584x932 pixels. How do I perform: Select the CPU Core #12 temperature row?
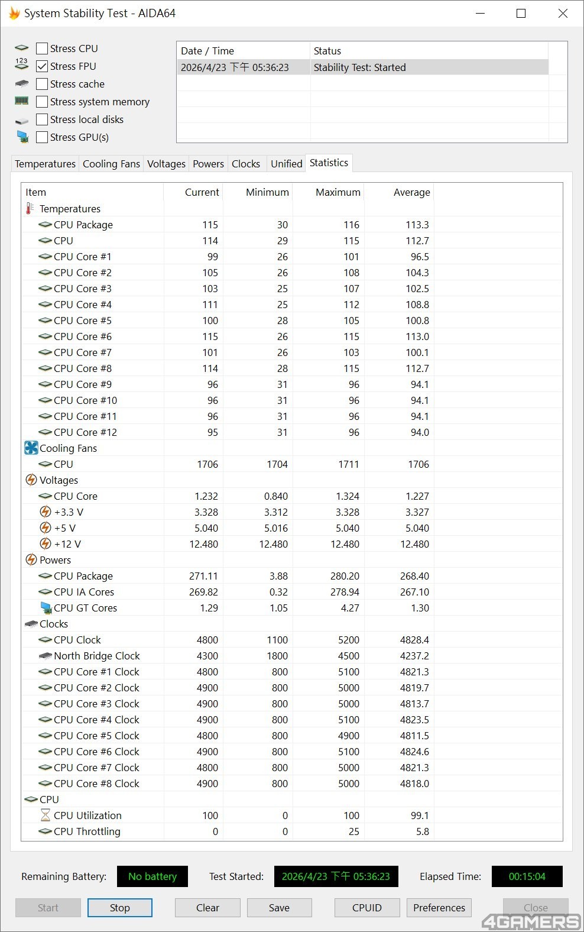[292, 432]
